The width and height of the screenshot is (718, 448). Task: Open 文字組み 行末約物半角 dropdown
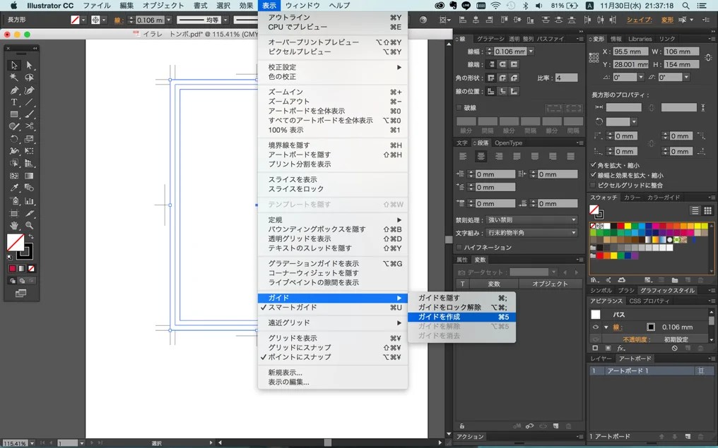pos(531,233)
